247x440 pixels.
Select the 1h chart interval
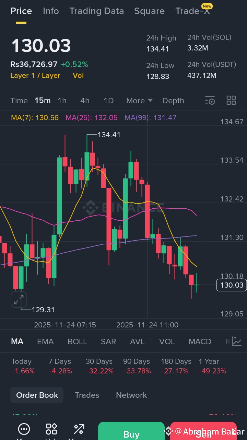62,101
